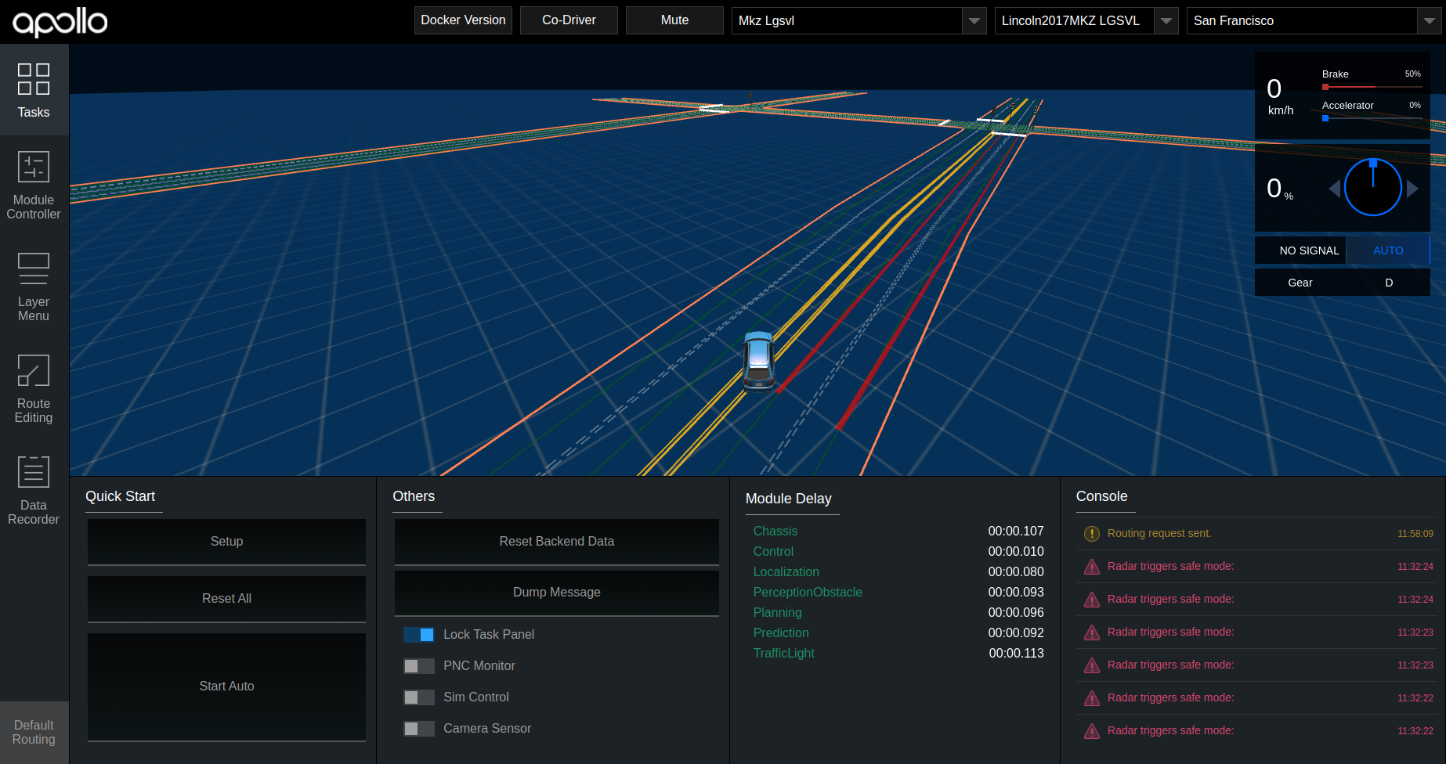The height and width of the screenshot is (764, 1446).
Task: Click the warning icon next to Routing request sent
Action: point(1092,533)
